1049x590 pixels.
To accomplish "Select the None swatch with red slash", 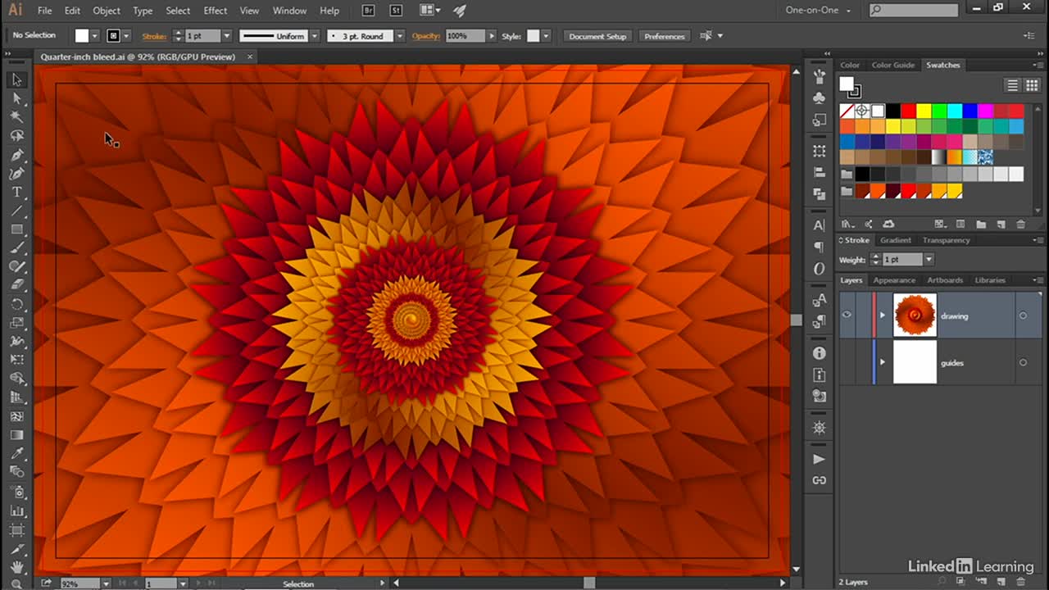I will 847,111.
